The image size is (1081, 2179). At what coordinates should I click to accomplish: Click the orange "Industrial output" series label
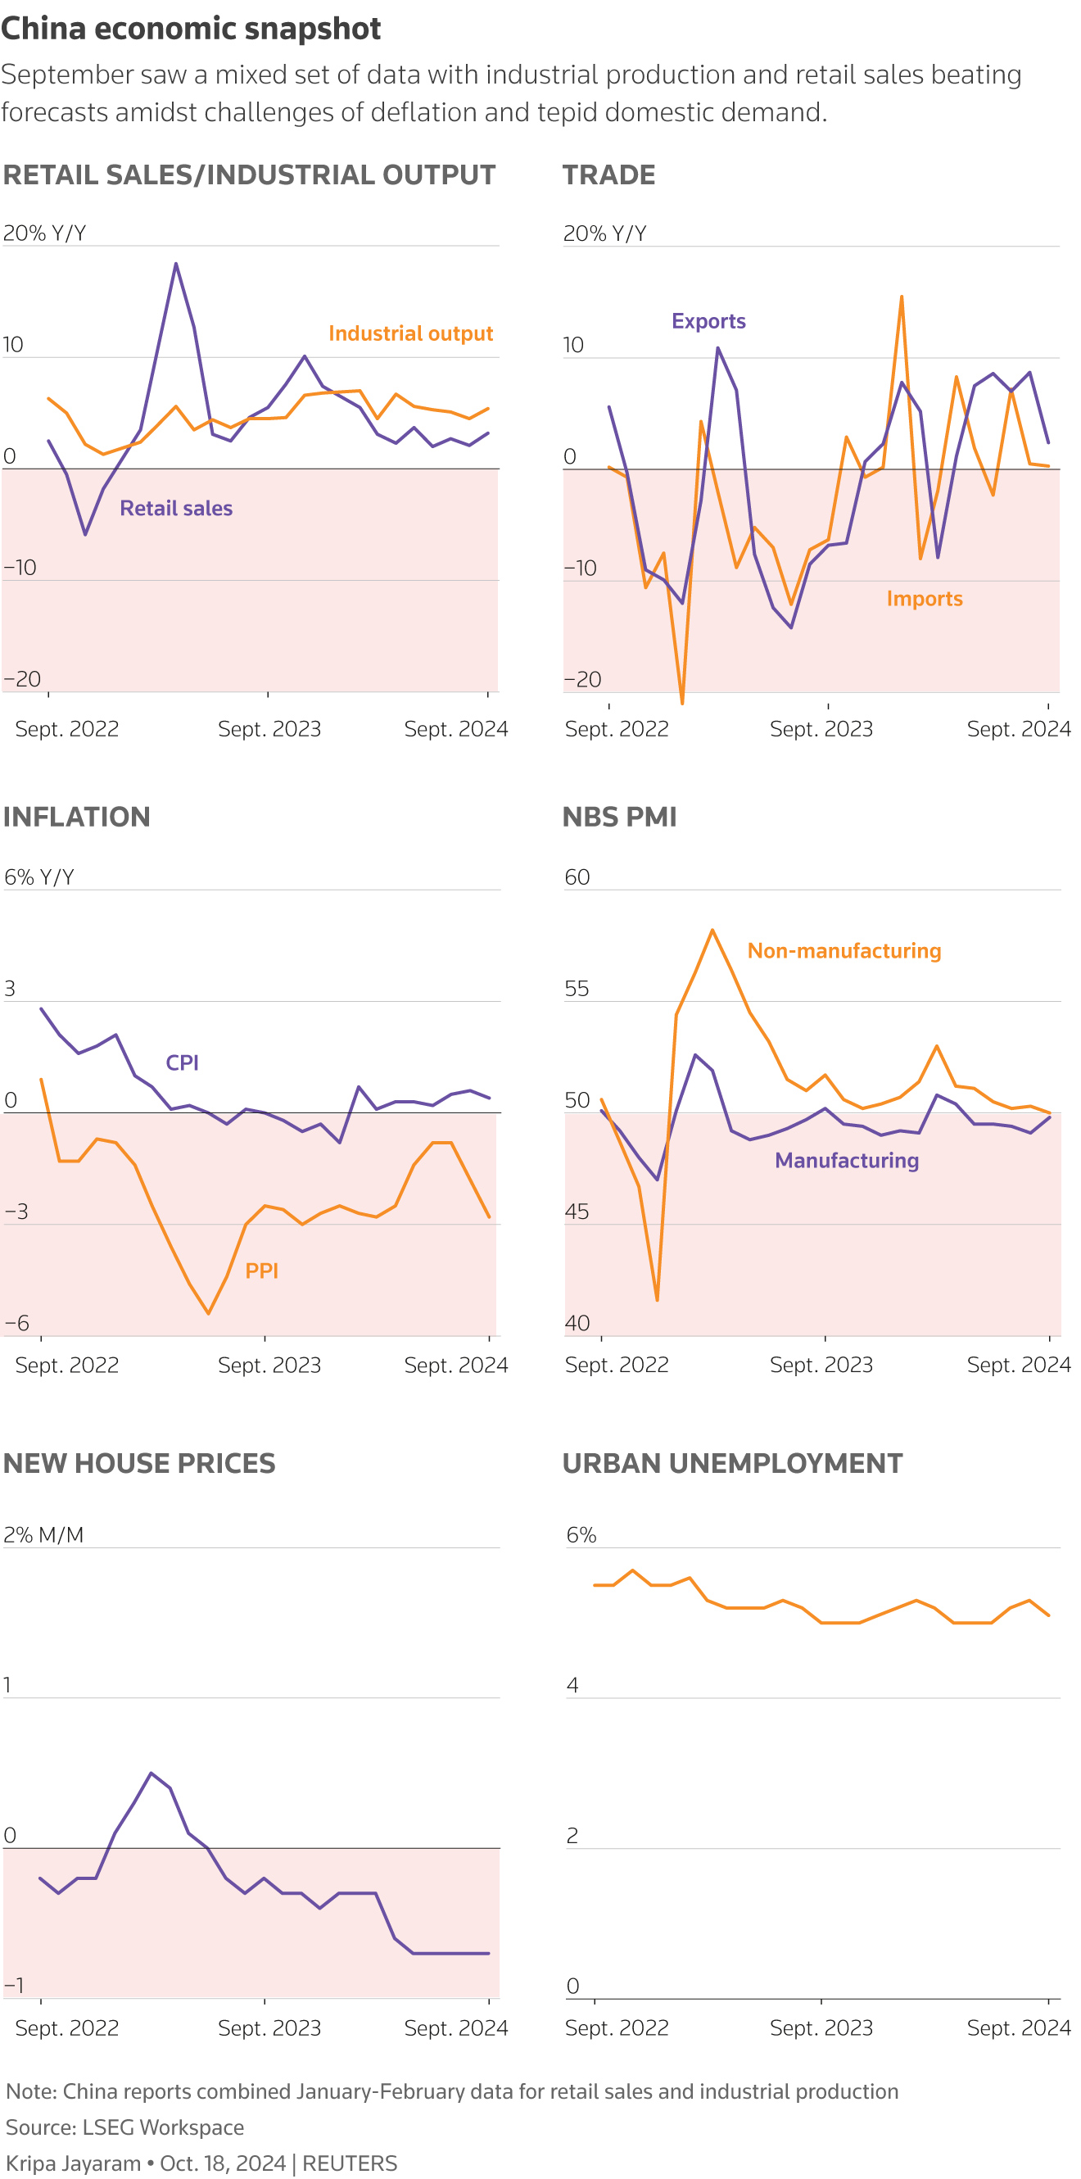click(410, 333)
